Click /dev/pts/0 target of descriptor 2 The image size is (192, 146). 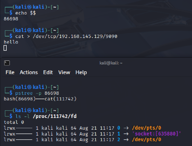(x=147, y=140)
